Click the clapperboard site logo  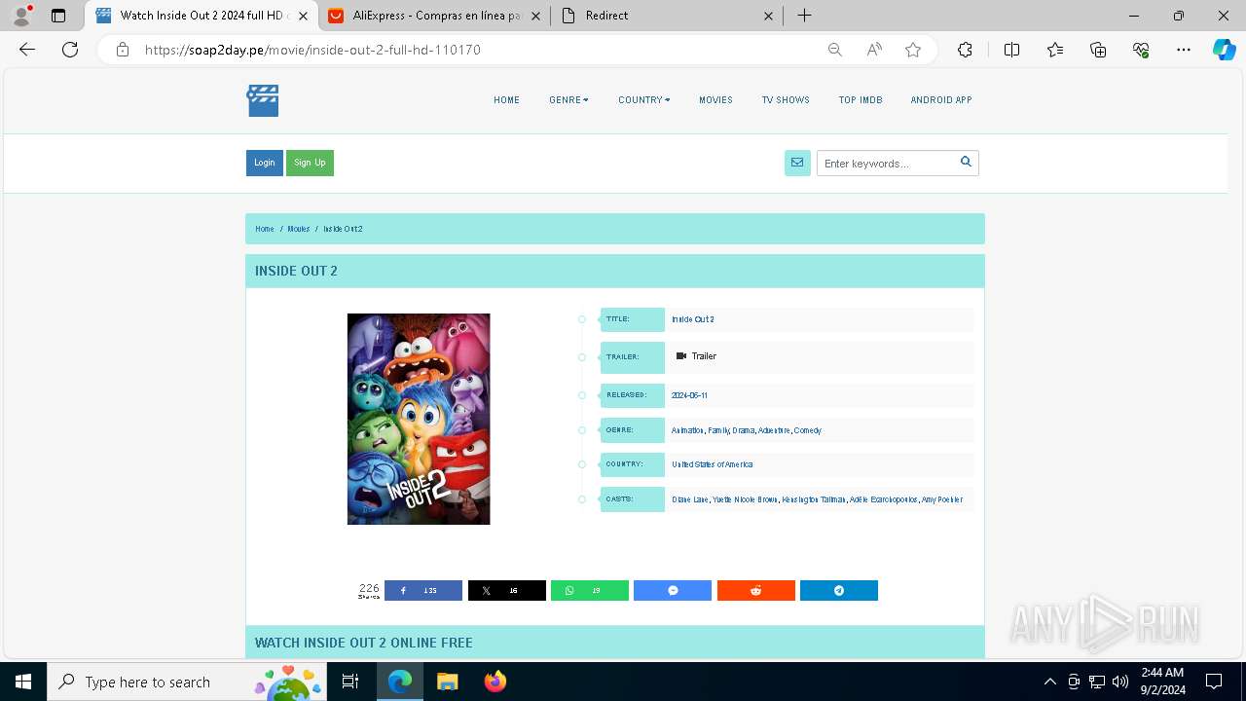click(x=262, y=100)
